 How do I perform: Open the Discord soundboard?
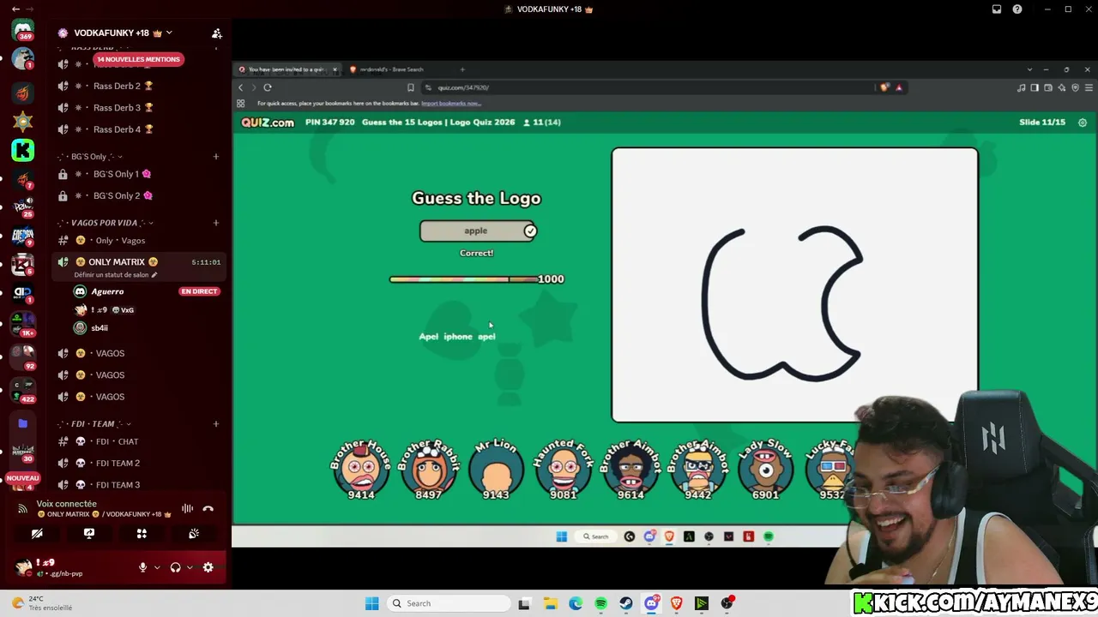point(194,533)
